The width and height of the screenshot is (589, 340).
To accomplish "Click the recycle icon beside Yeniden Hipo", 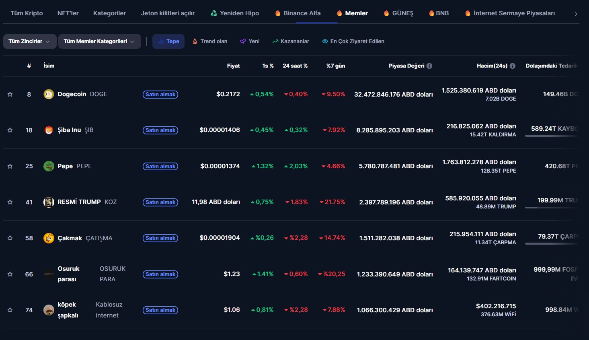I will click(214, 13).
